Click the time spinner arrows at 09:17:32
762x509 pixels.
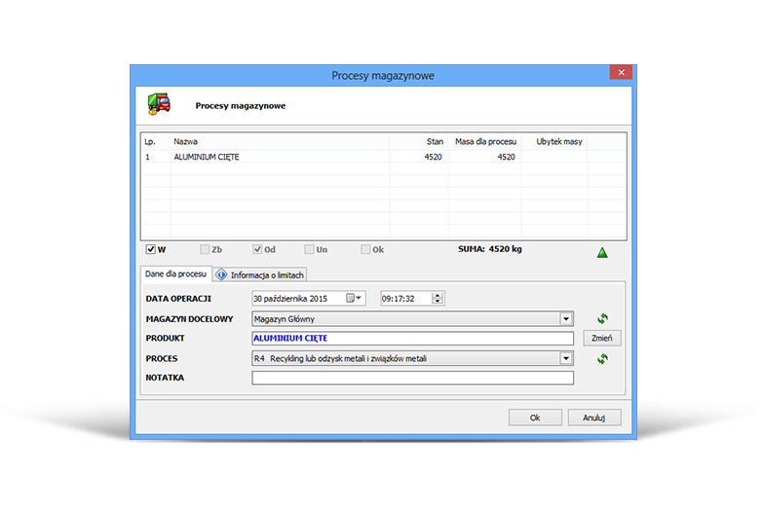point(438,298)
